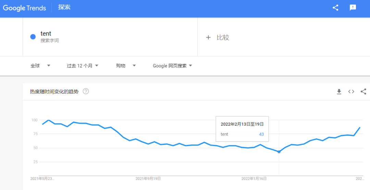Viewport: 370px width, 190px height.
Task: Open the send feedback icon
Action: 353,8
